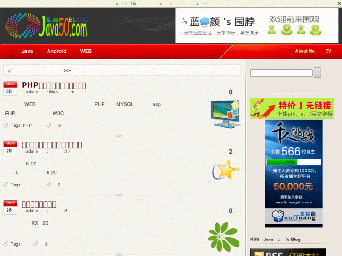This screenshot has height=256, width=342.
Task: Click the first green user icon in header banner
Action: pos(271,30)
